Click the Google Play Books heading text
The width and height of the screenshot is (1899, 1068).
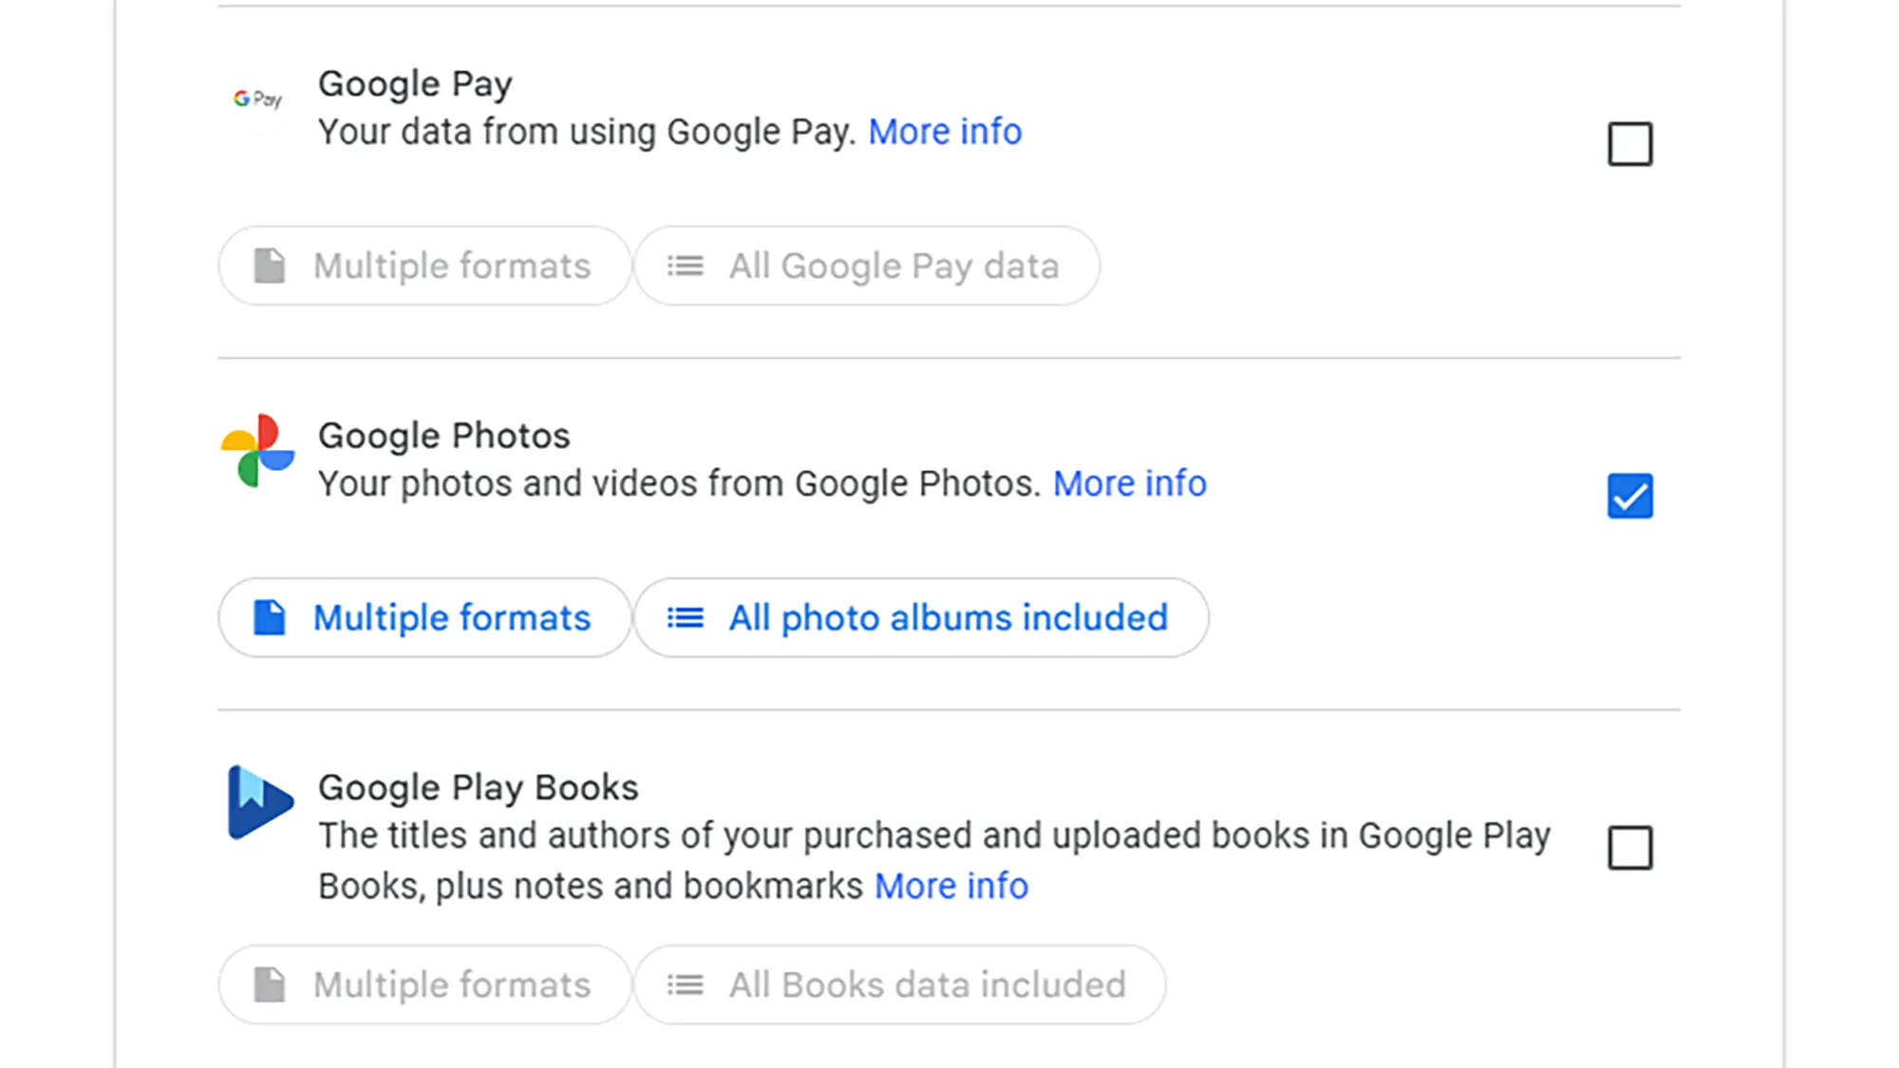(x=479, y=786)
